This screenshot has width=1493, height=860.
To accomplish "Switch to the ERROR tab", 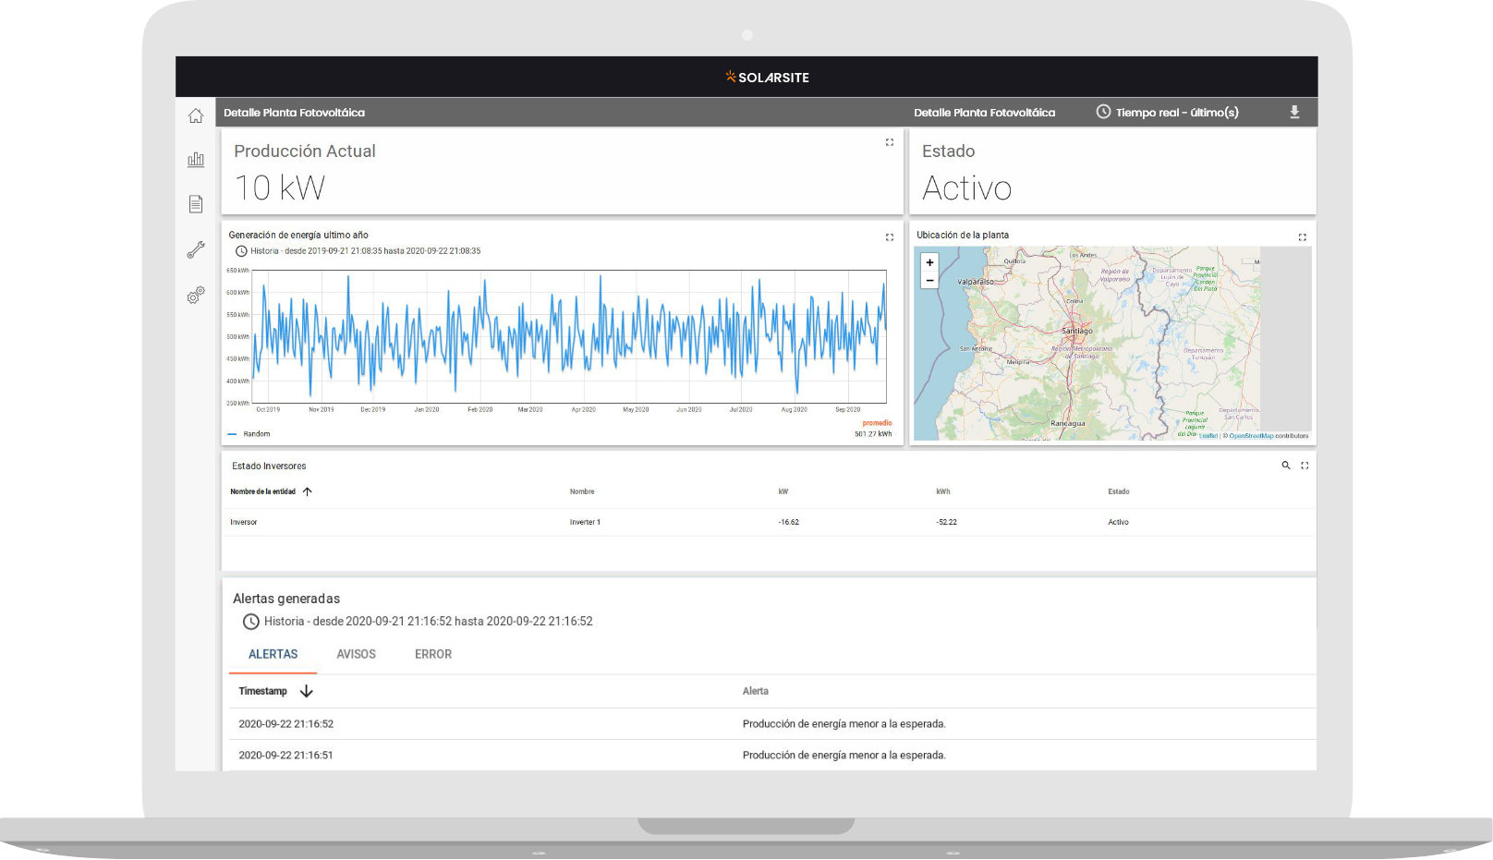I will (x=432, y=654).
